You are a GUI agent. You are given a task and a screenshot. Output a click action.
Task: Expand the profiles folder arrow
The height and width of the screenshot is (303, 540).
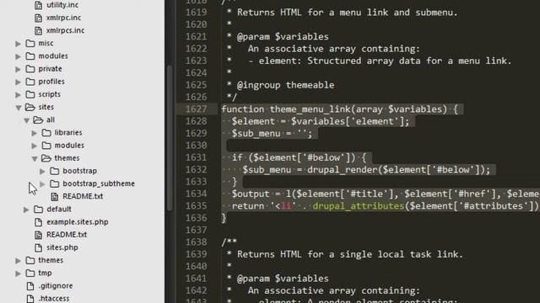coord(19,82)
